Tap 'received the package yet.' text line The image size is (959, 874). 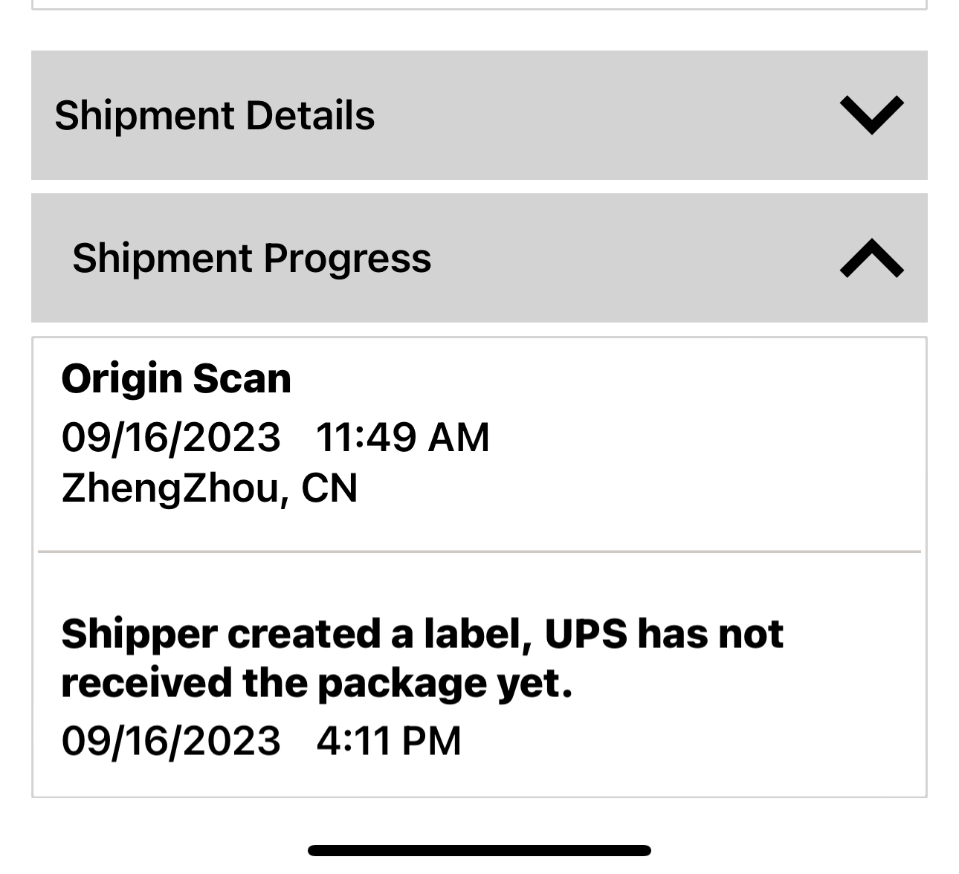(x=317, y=684)
